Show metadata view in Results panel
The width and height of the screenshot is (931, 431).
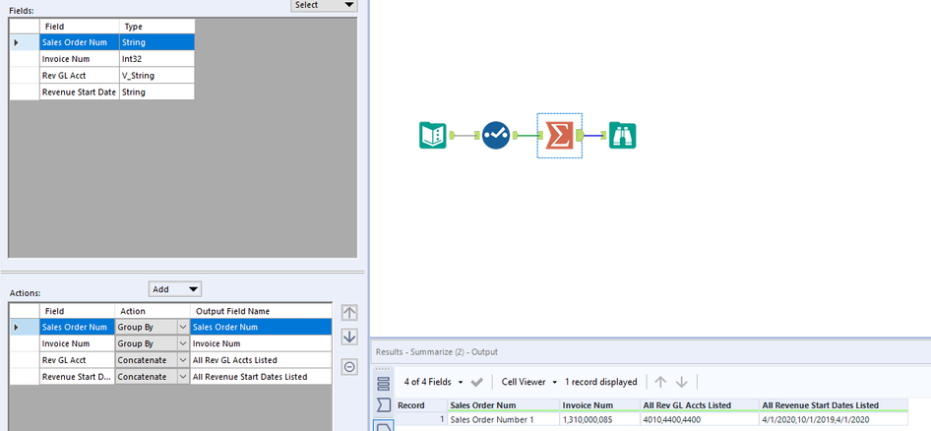384,383
